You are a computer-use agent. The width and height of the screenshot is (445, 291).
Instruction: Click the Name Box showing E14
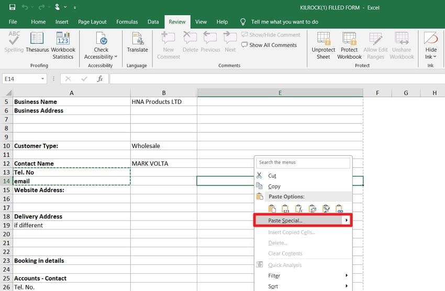point(21,79)
